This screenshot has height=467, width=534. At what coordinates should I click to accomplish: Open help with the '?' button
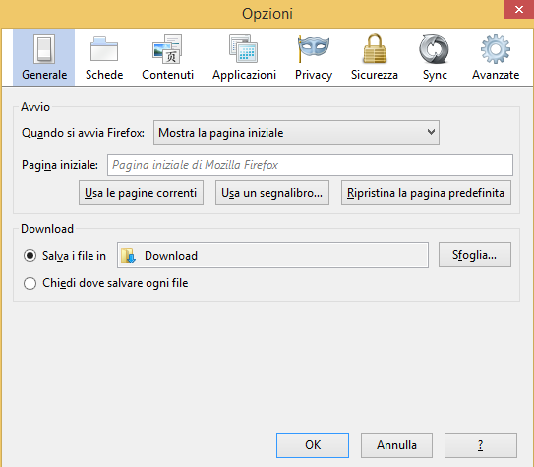pyautogui.click(x=481, y=445)
